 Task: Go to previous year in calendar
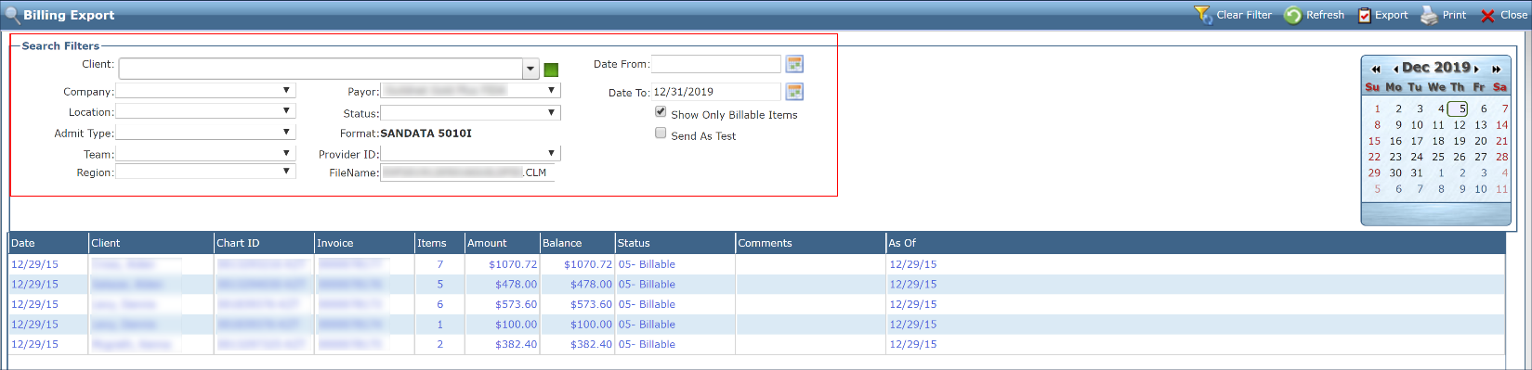coord(1376,69)
